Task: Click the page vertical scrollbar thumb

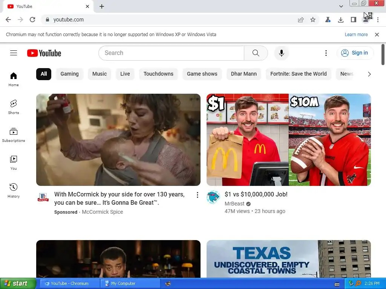Action: click(383, 55)
